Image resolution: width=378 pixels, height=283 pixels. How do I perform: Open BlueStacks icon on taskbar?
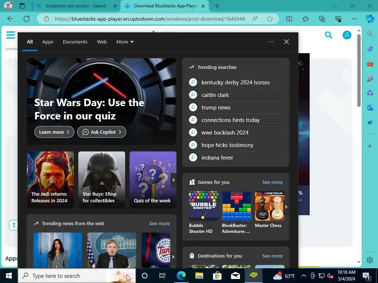(x=253, y=275)
